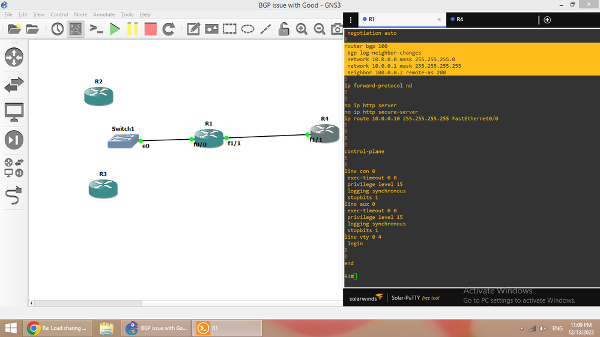Select the Draw a line tool
600x337 pixels.
(x=265, y=29)
